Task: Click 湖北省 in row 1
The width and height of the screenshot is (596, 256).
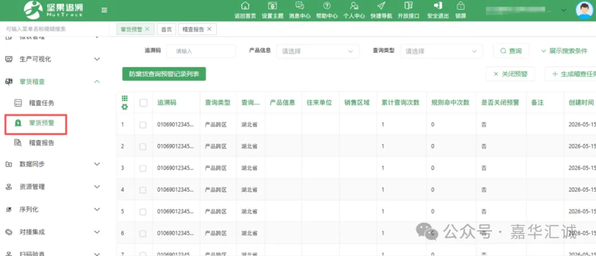Action: click(249, 124)
